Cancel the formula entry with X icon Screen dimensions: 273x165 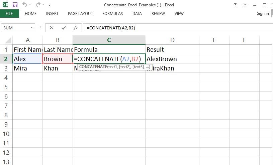[52, 28]
